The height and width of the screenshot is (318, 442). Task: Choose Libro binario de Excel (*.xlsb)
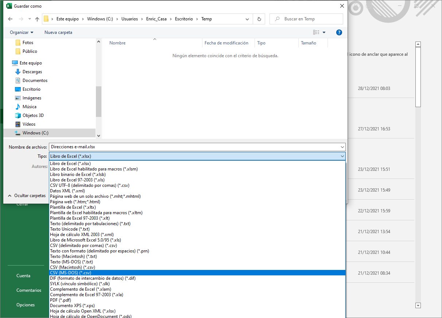point(197,174)
